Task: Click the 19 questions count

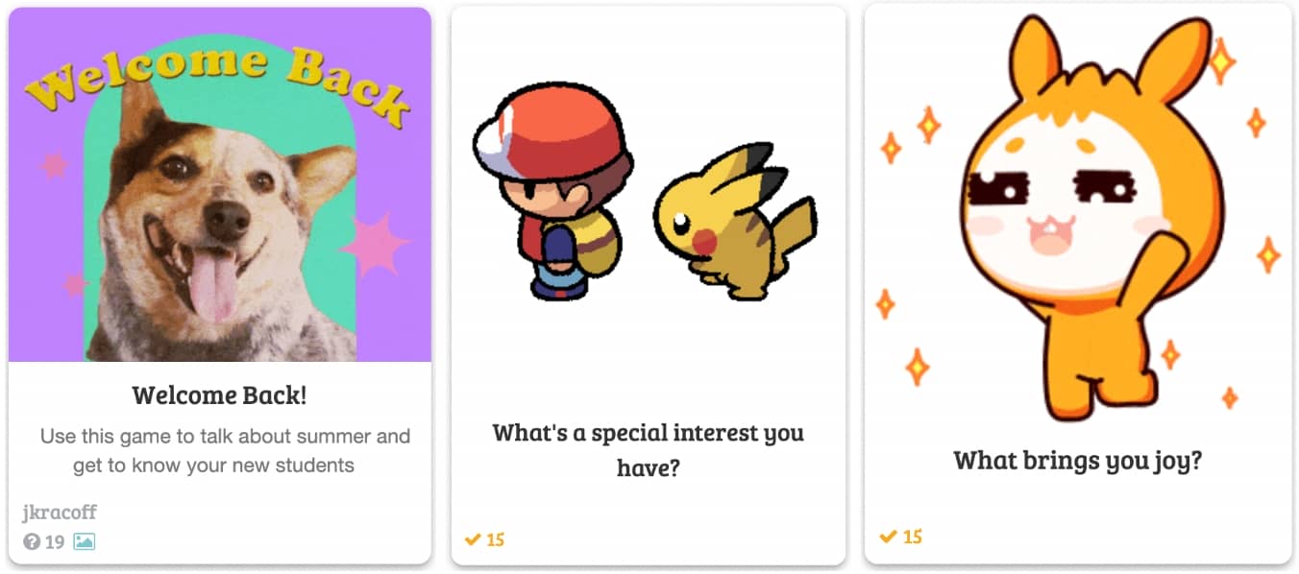Action: click(x=55, y=542)
